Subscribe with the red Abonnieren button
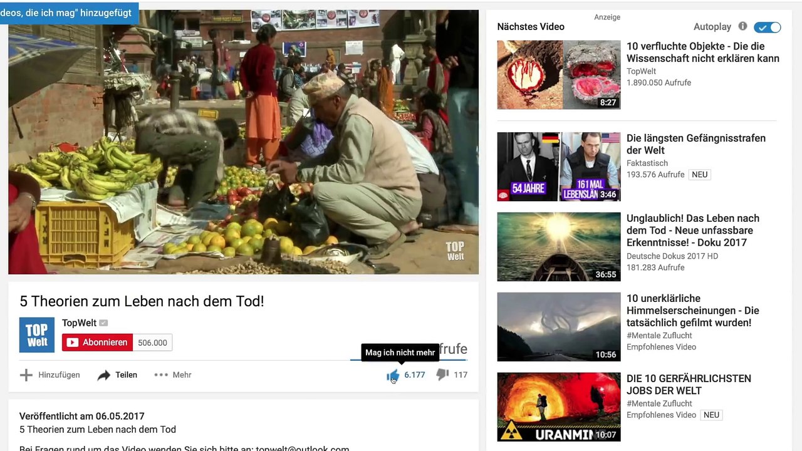Image resolution: width=802 pixels, height=451 pixels. 97,343
